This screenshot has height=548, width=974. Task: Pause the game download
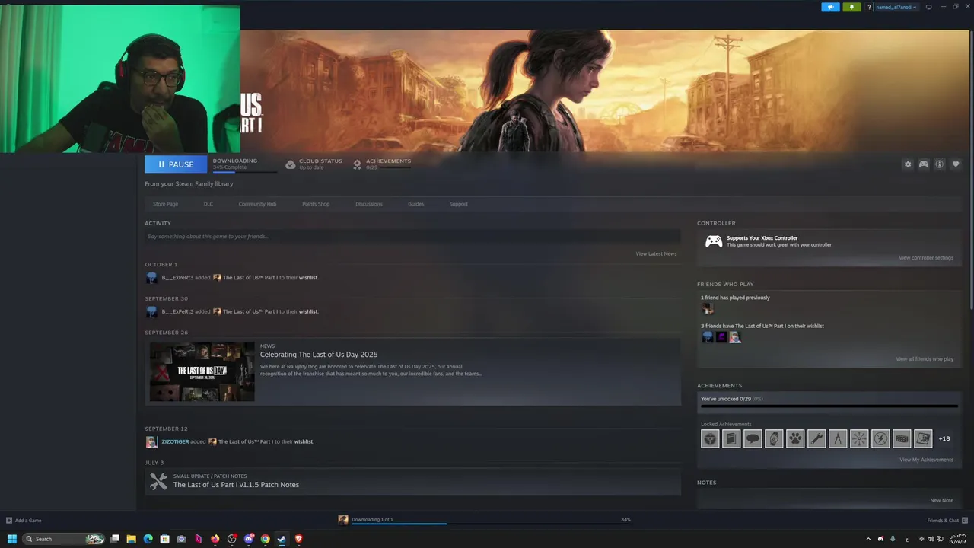coord(176,164)
